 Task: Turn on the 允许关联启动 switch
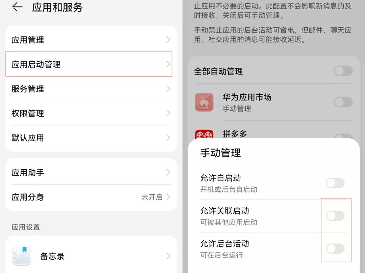[335, 215]
